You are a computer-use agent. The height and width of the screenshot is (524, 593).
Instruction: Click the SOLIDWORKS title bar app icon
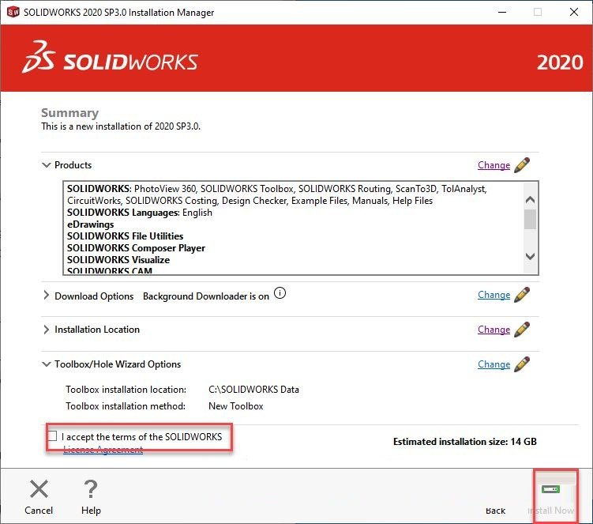(13, 12)
